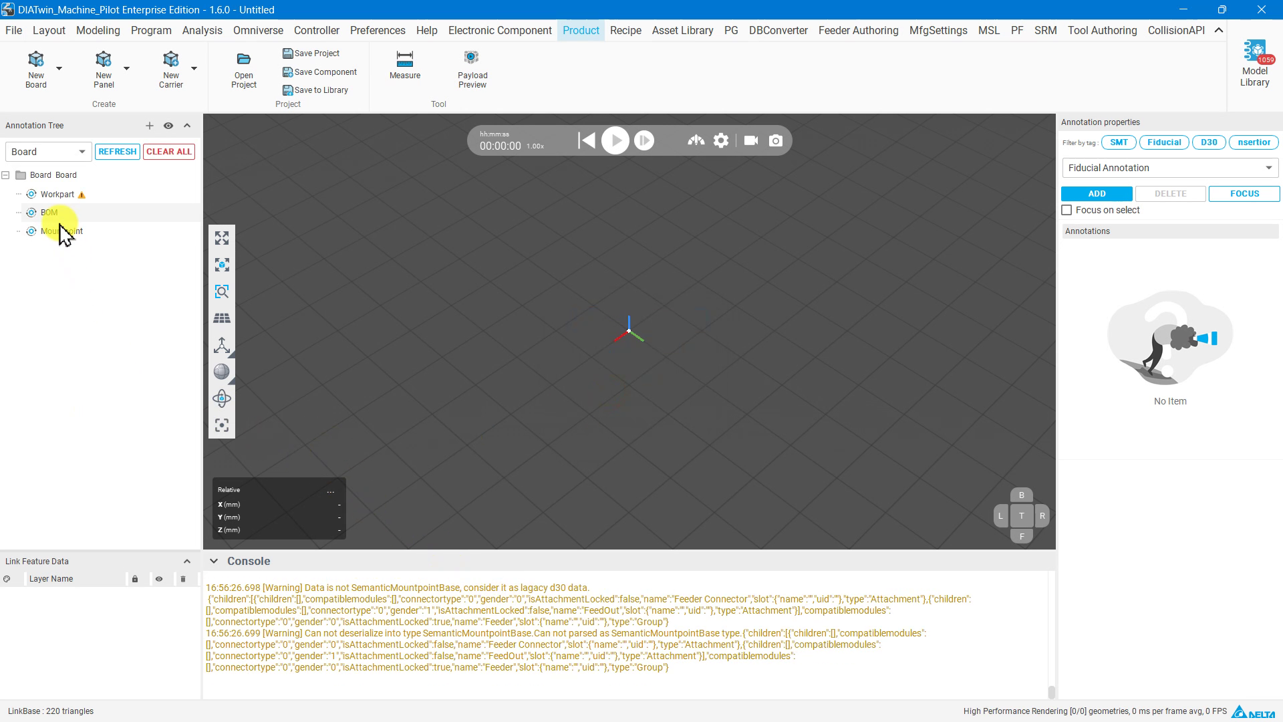1283x722 pixels.
Task: Open the Model Library
Action: [1255, 64]
